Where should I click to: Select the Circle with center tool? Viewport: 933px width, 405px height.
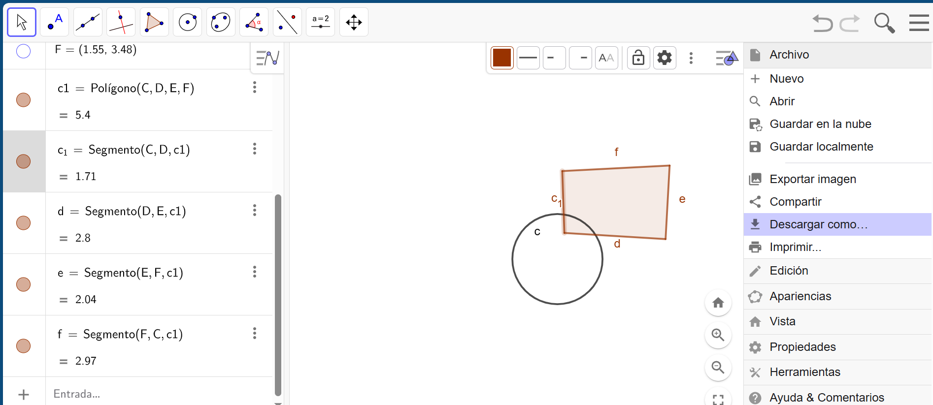pyautogui.click(x=187, y=22)
